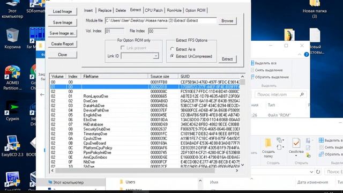
Task: Sort by the Тип column in the intel.rom window
Action: click(271, 105)
